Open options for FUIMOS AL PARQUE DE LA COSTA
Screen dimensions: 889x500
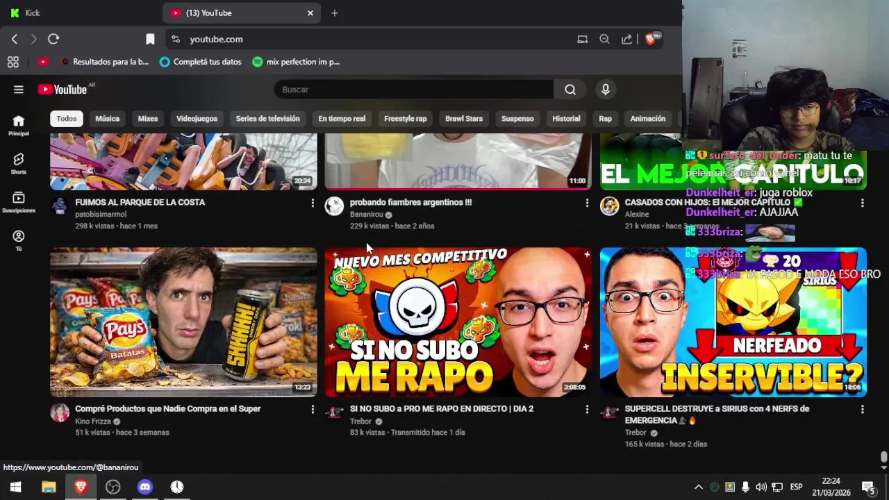point(313,203)
